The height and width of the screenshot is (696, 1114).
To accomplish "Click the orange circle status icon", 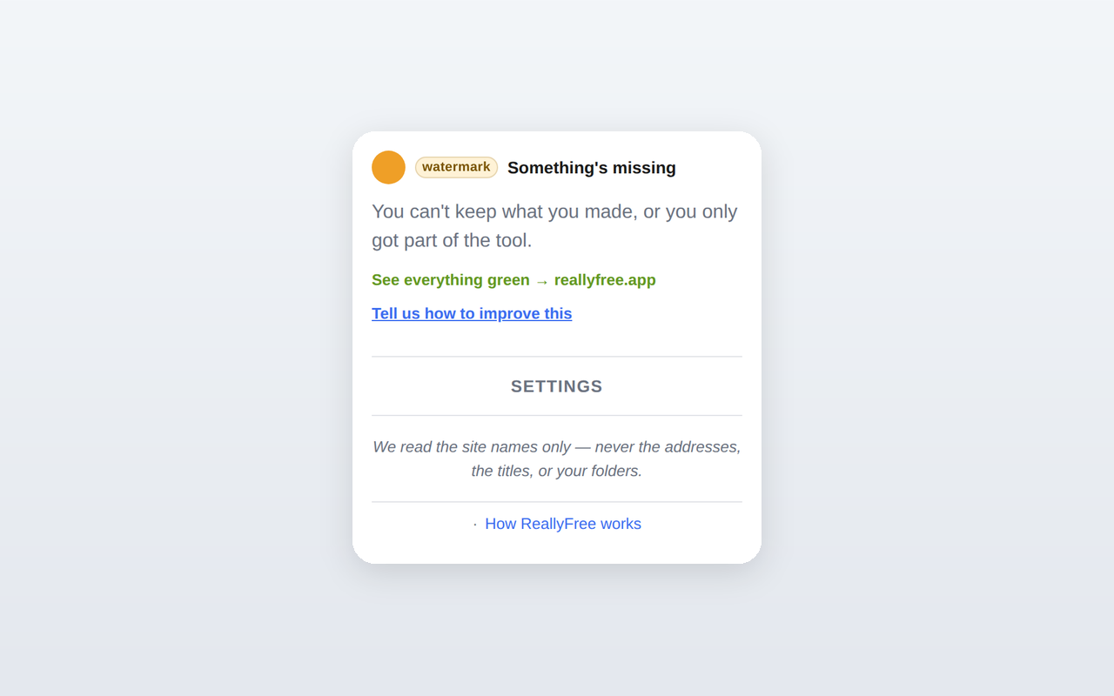I will coord(388,167).
